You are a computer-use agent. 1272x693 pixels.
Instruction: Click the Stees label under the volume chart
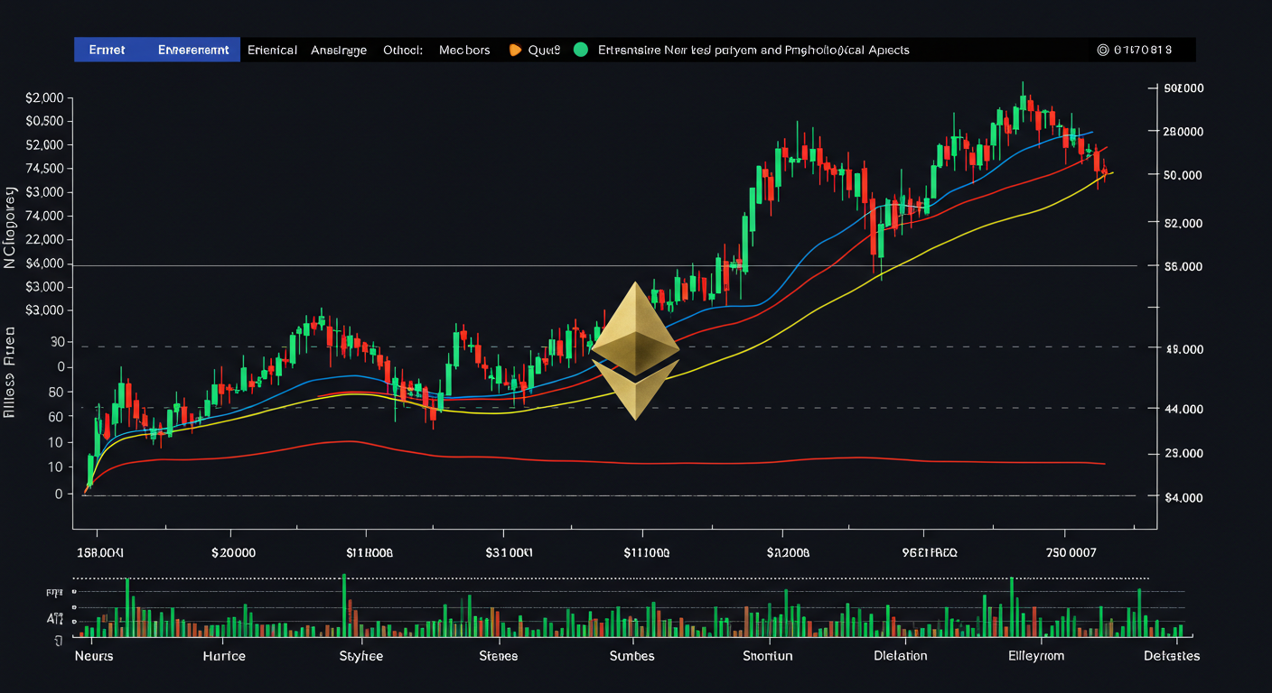coord(499,656)
